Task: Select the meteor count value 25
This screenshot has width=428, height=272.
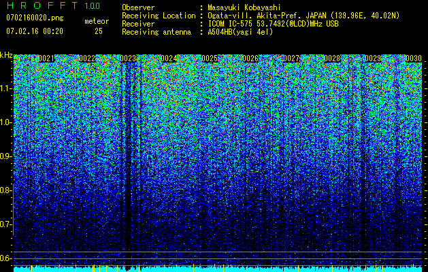Action: point(99,31)
